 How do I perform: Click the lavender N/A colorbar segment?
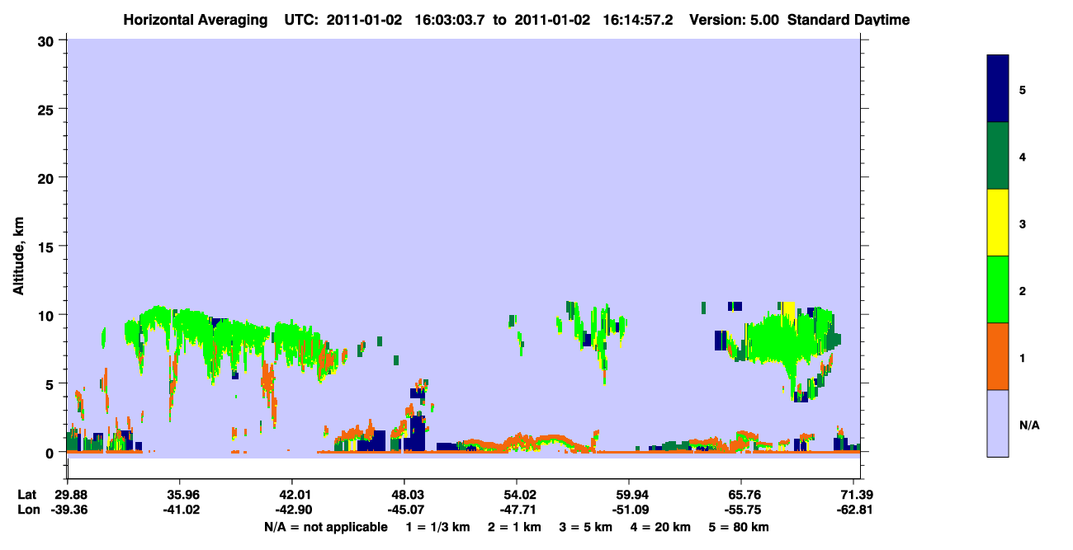(998, 423)
